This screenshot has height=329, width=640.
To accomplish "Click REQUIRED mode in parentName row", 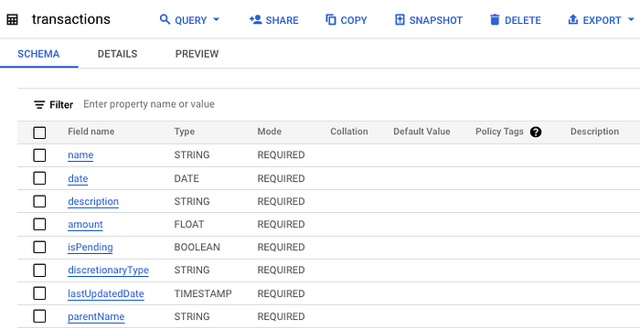I will pyautogui.click(x=281, y=317).
